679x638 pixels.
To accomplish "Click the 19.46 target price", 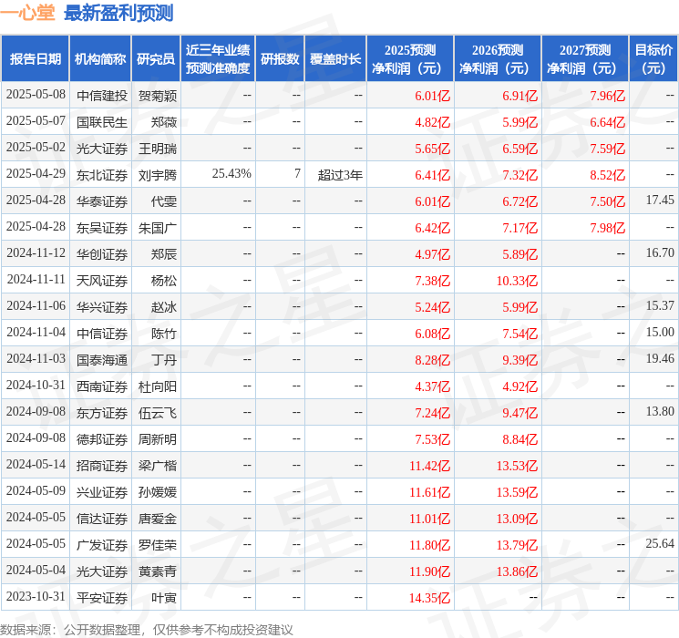I will (660, 358).
